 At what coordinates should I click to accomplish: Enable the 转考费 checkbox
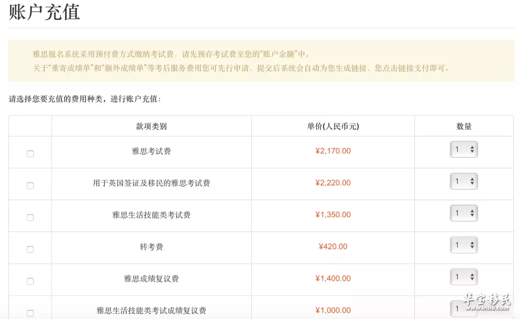(x=30, y=249)
